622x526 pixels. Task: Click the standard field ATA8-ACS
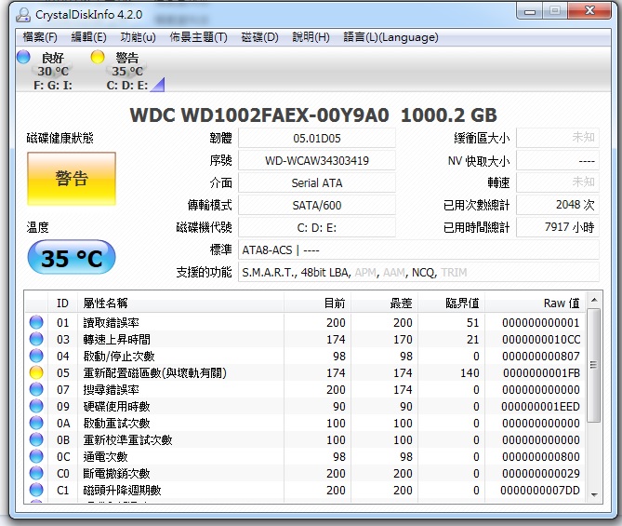pyautogui.click(x=418, y=250)
